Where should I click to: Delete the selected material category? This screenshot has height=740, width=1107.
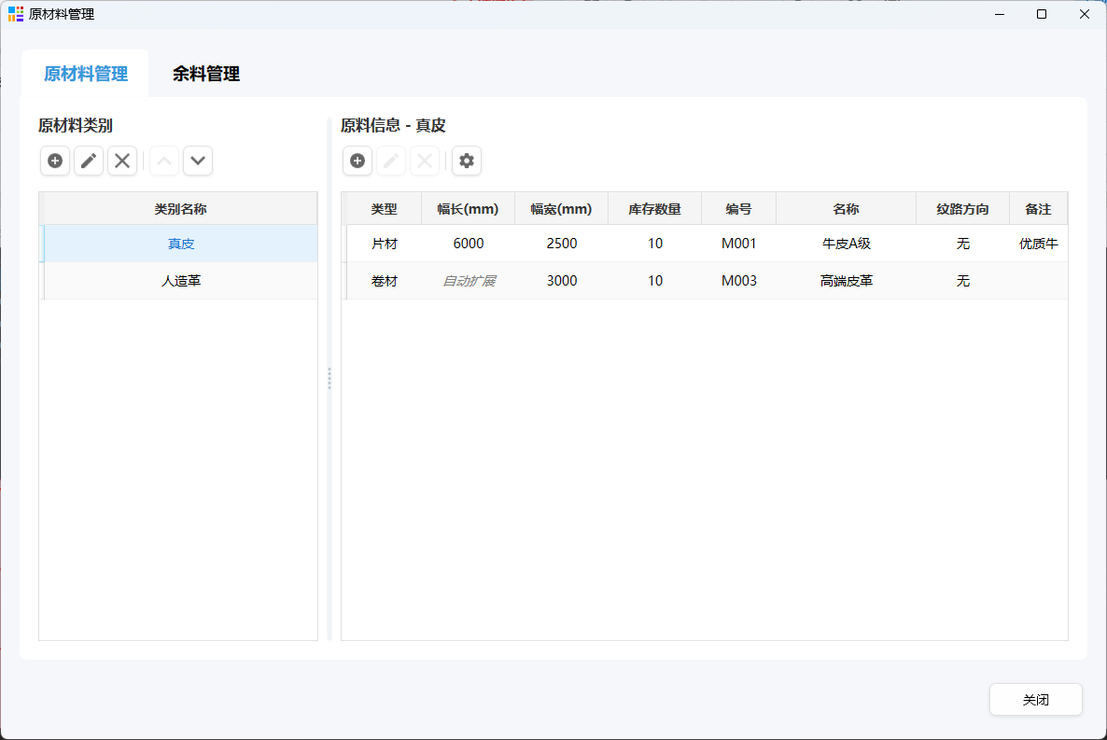coord(121,161)
